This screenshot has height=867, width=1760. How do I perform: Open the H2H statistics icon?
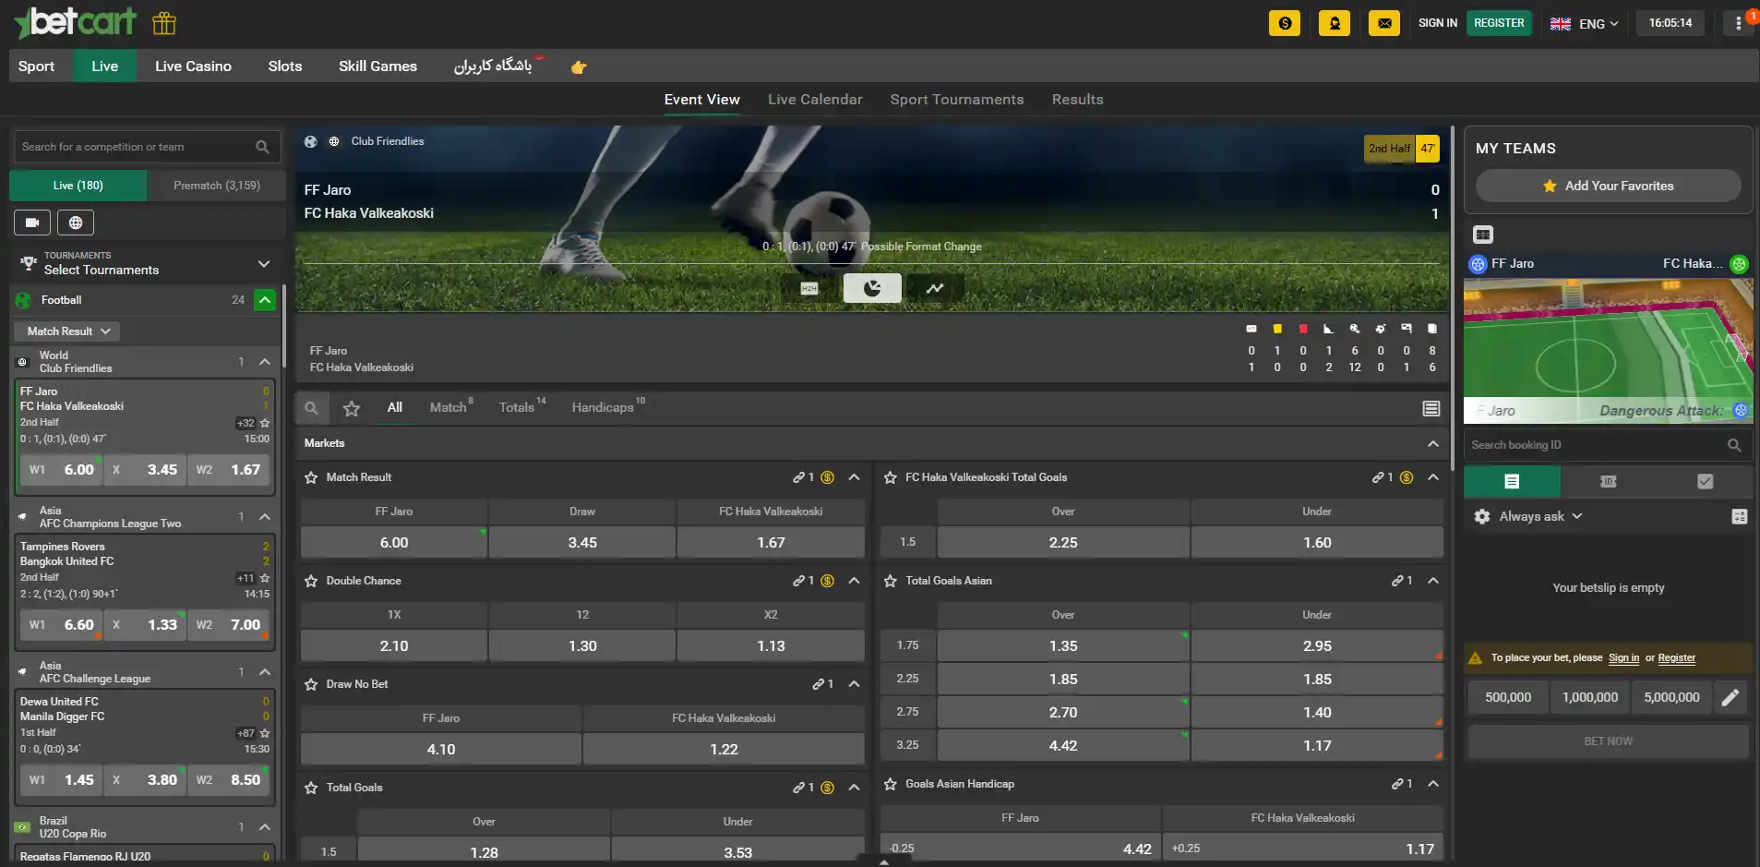[809, 288]
